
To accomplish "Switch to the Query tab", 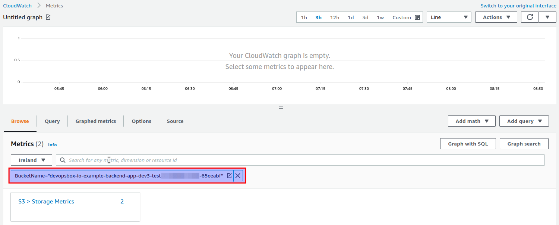I will [52, 121].
